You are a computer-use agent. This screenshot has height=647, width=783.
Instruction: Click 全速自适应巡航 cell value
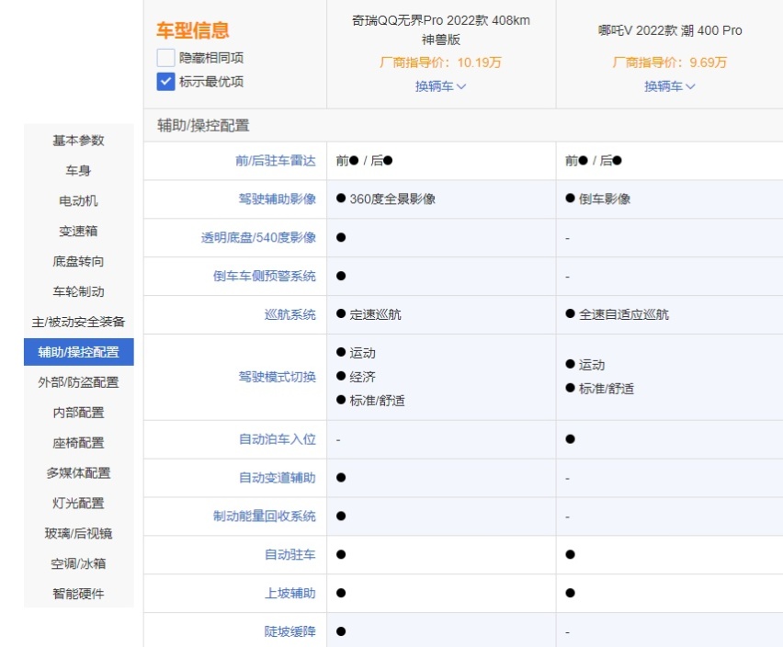tap(624, 314)
